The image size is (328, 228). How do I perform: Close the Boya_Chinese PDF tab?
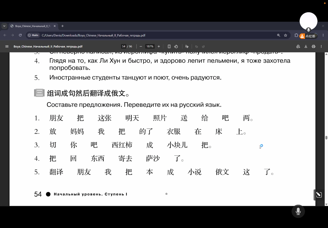tap(55, 26)
